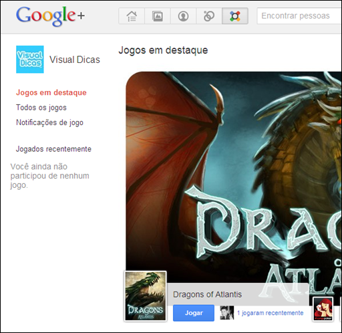The width and height of the screenshot is (342, 333).
Task: Click the Você ainda não participou message
Action: click(x=49, y=176)
